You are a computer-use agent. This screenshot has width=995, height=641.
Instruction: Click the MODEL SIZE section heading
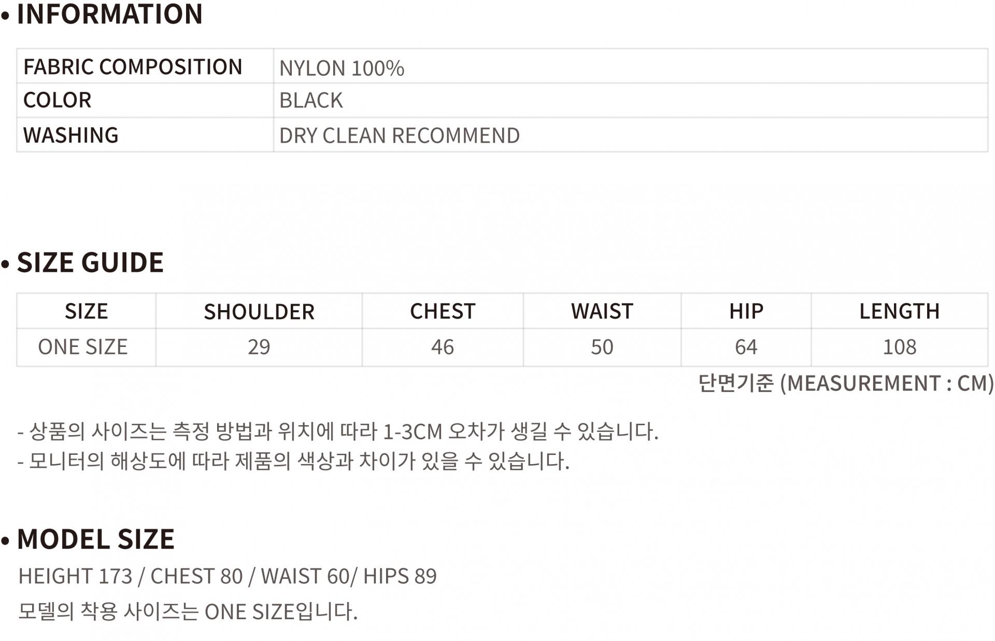(96, 539)
